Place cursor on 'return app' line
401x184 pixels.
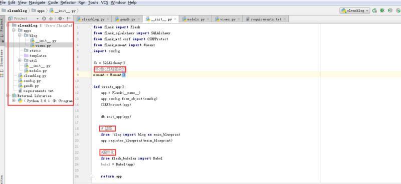pos(111,176)
